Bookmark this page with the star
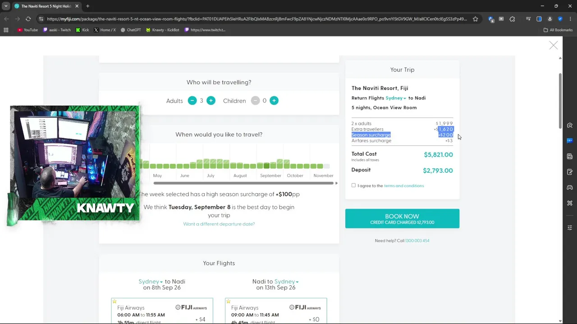 click(x=476, y=19)
